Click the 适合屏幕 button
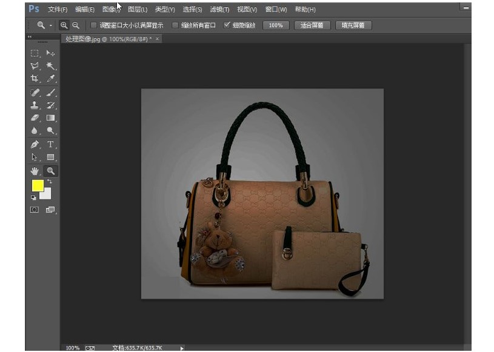494x352 pixels. tap(312, 25)
